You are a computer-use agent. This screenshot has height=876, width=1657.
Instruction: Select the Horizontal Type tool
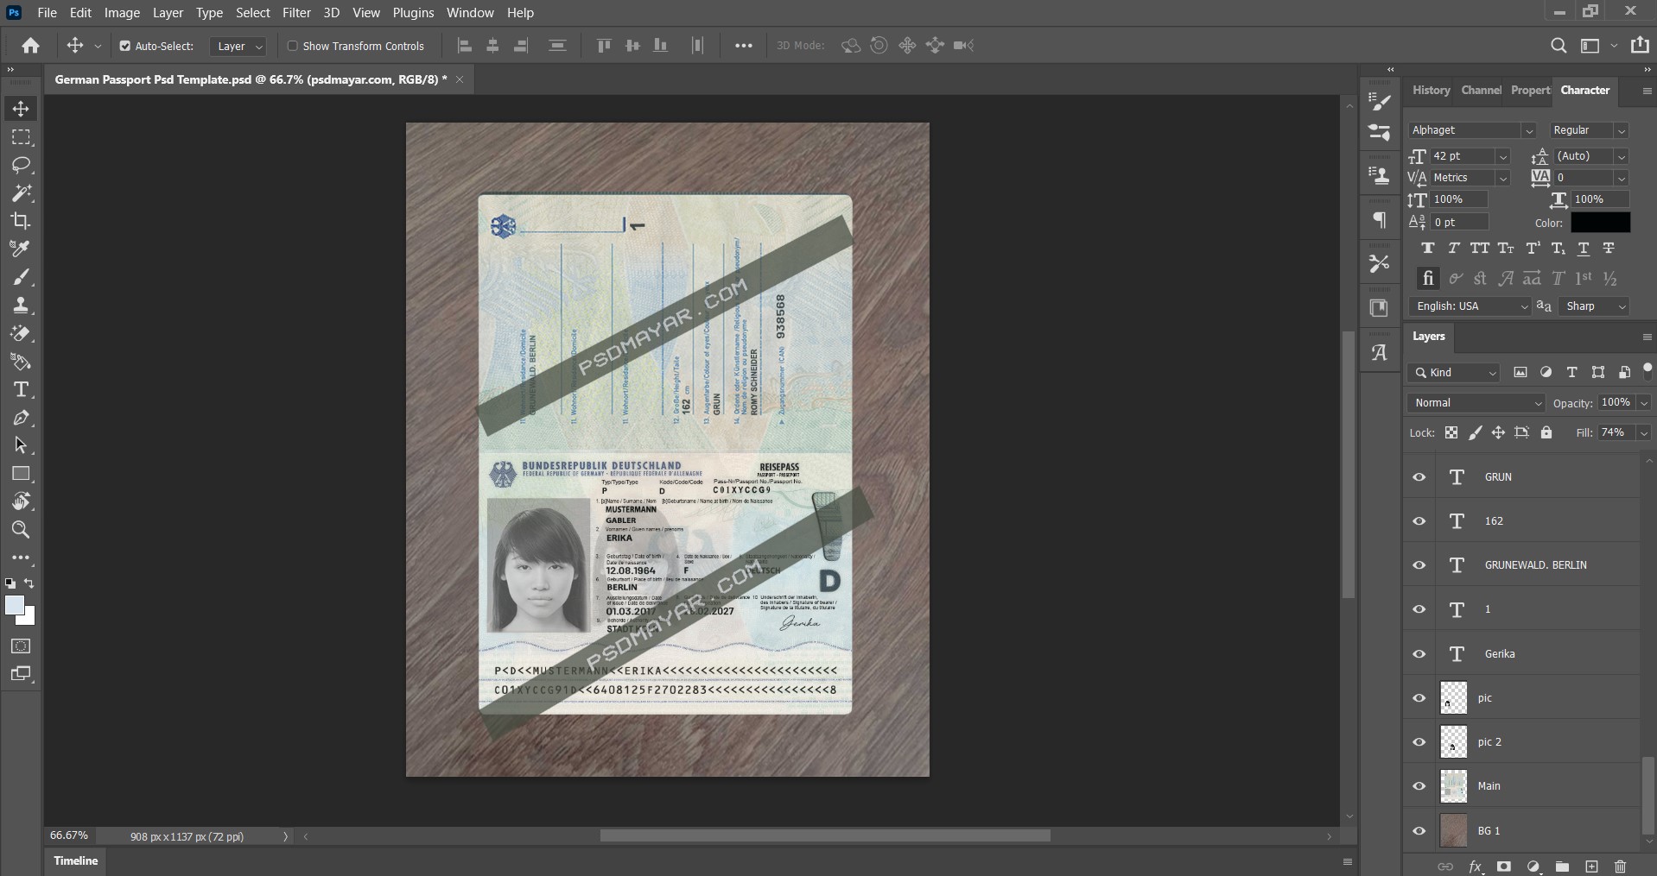(x=21, y=389)
